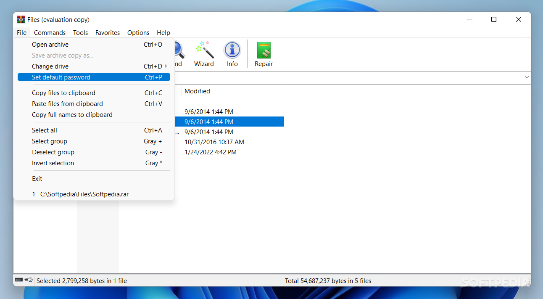Open the File menu

pyautogui.click(x=22, y=33)
